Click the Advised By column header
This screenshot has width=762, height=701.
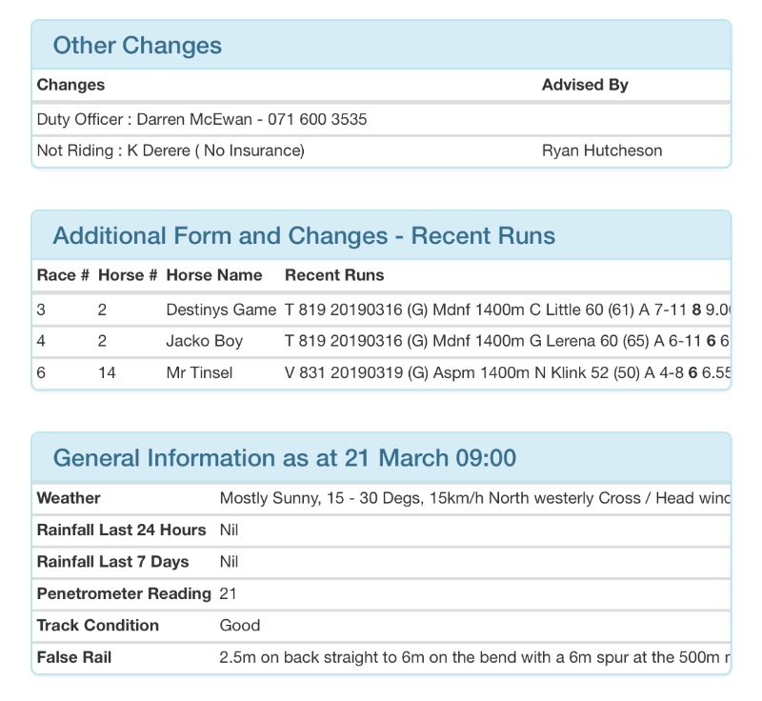pyautogui.click(x=585, y=85)
